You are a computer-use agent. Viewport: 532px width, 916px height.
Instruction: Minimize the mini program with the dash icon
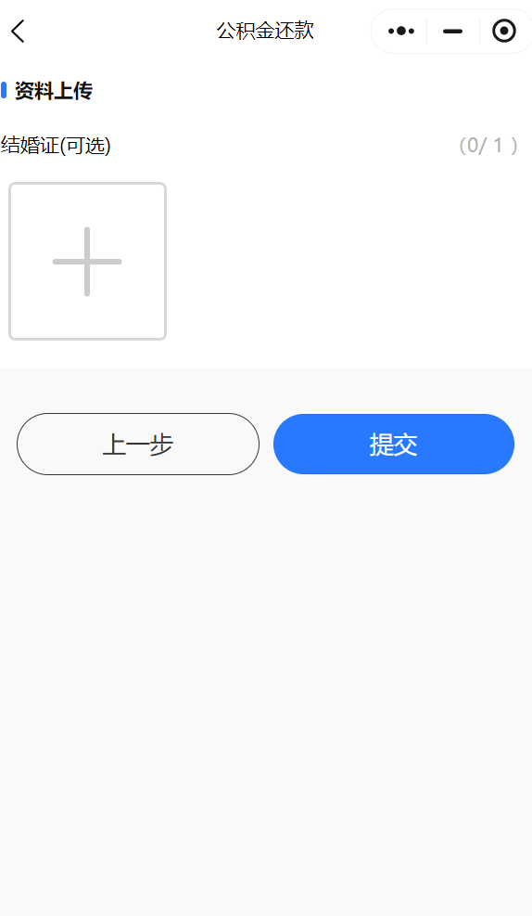pos(452,31)
